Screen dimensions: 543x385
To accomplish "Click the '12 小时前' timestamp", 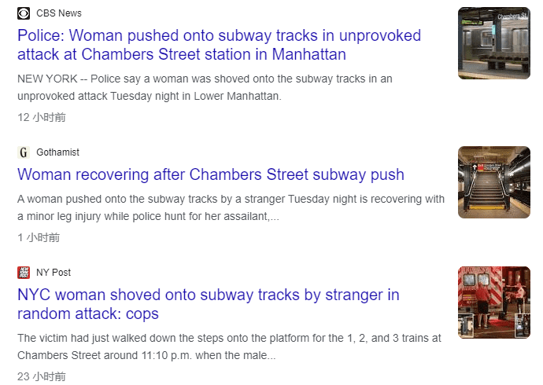I will 42,117.
